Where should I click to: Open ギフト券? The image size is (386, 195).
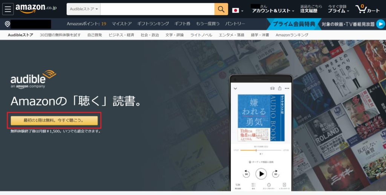point(182,24)
